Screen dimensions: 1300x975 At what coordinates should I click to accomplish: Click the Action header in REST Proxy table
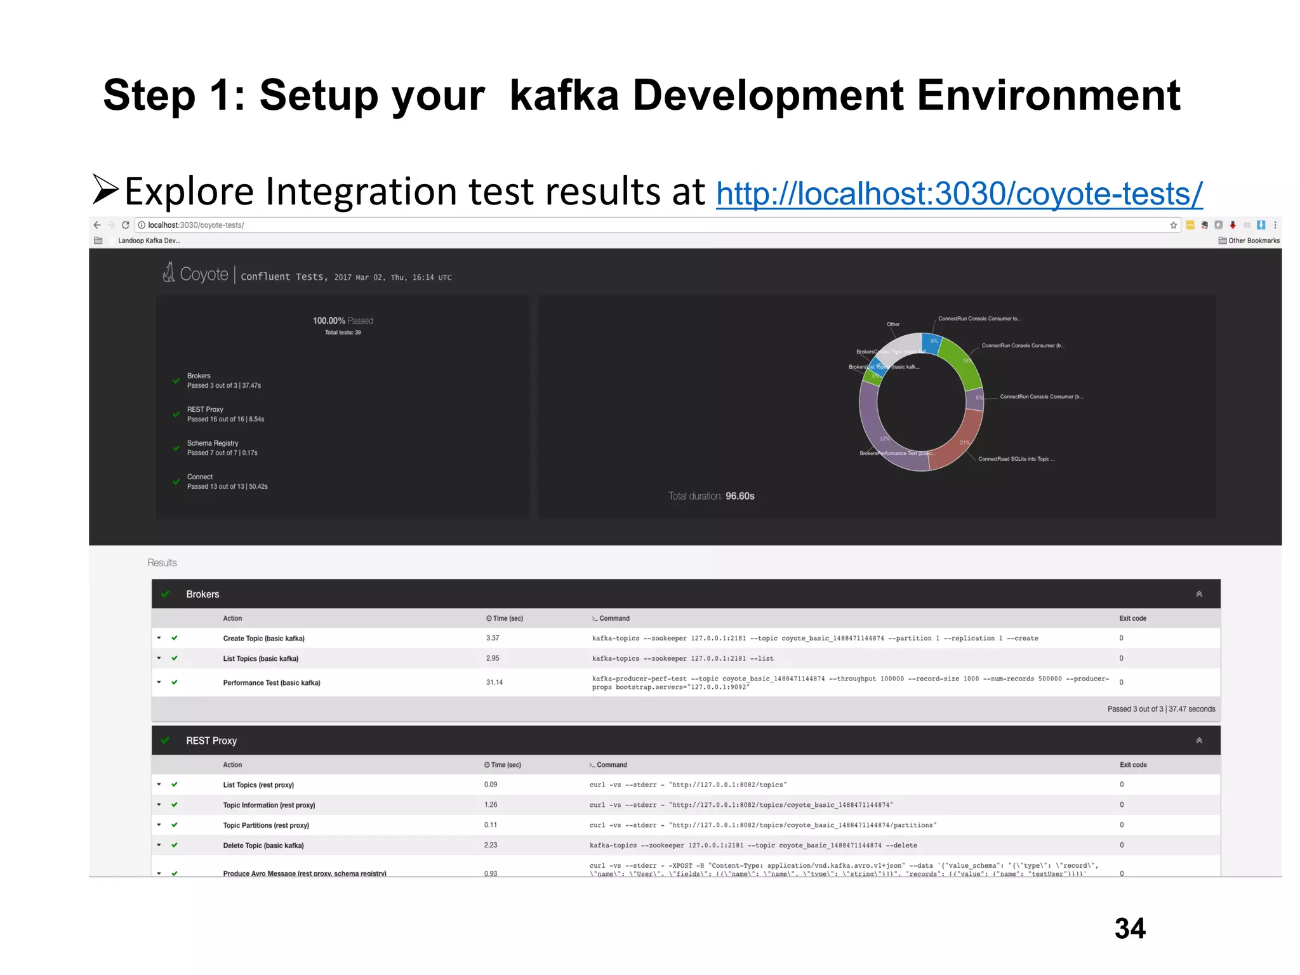tap(232, 765)
